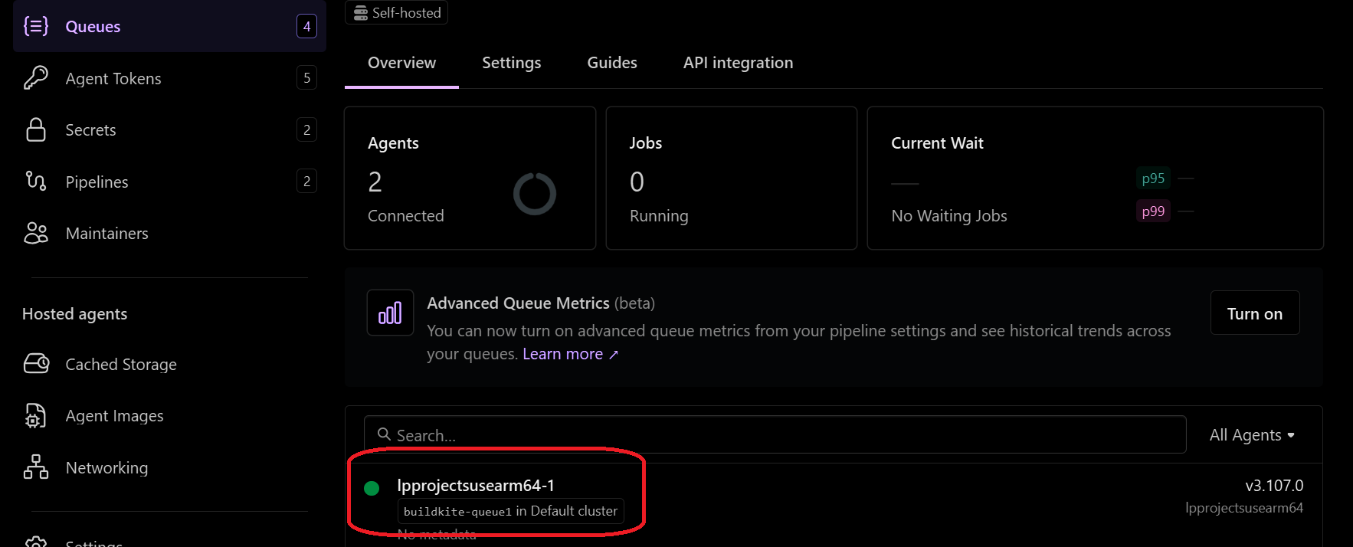Open the Guides tab
This screenshot has width=1353, height=547.
[x=611, y=62]
